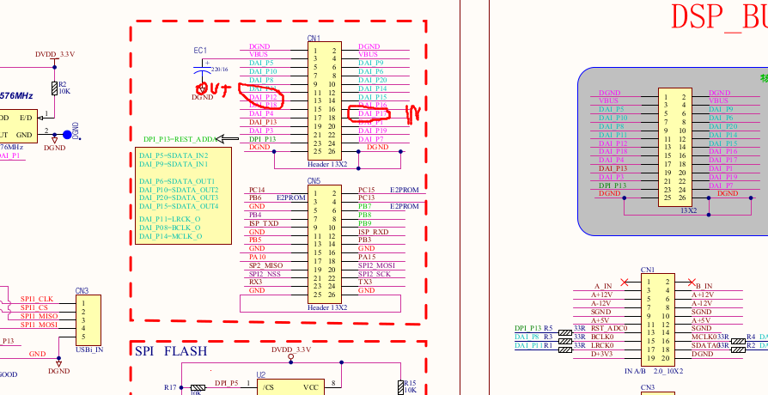Viewport: 768px width, 395px height.
Task: Select the DAI_P15=SDATA_OUT4 note line
Action: [179, 206]
